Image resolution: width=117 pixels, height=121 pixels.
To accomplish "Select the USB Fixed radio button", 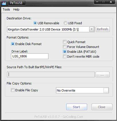I will tap(66, 23).
